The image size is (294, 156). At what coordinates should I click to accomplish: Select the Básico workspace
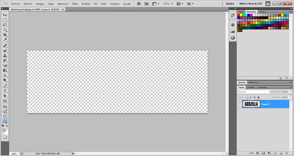(x=230, y=4)
